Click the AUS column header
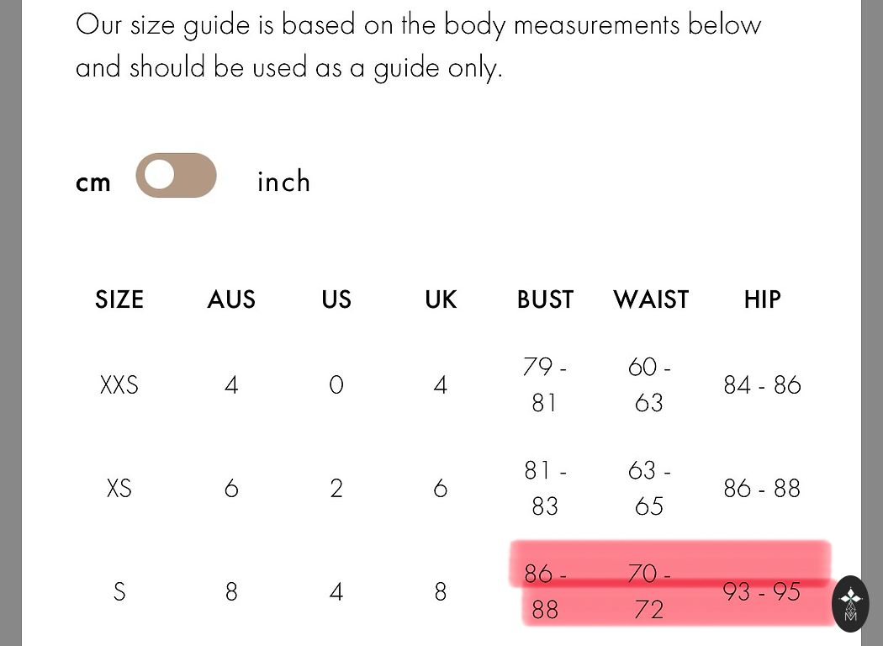 pos(231,299)
